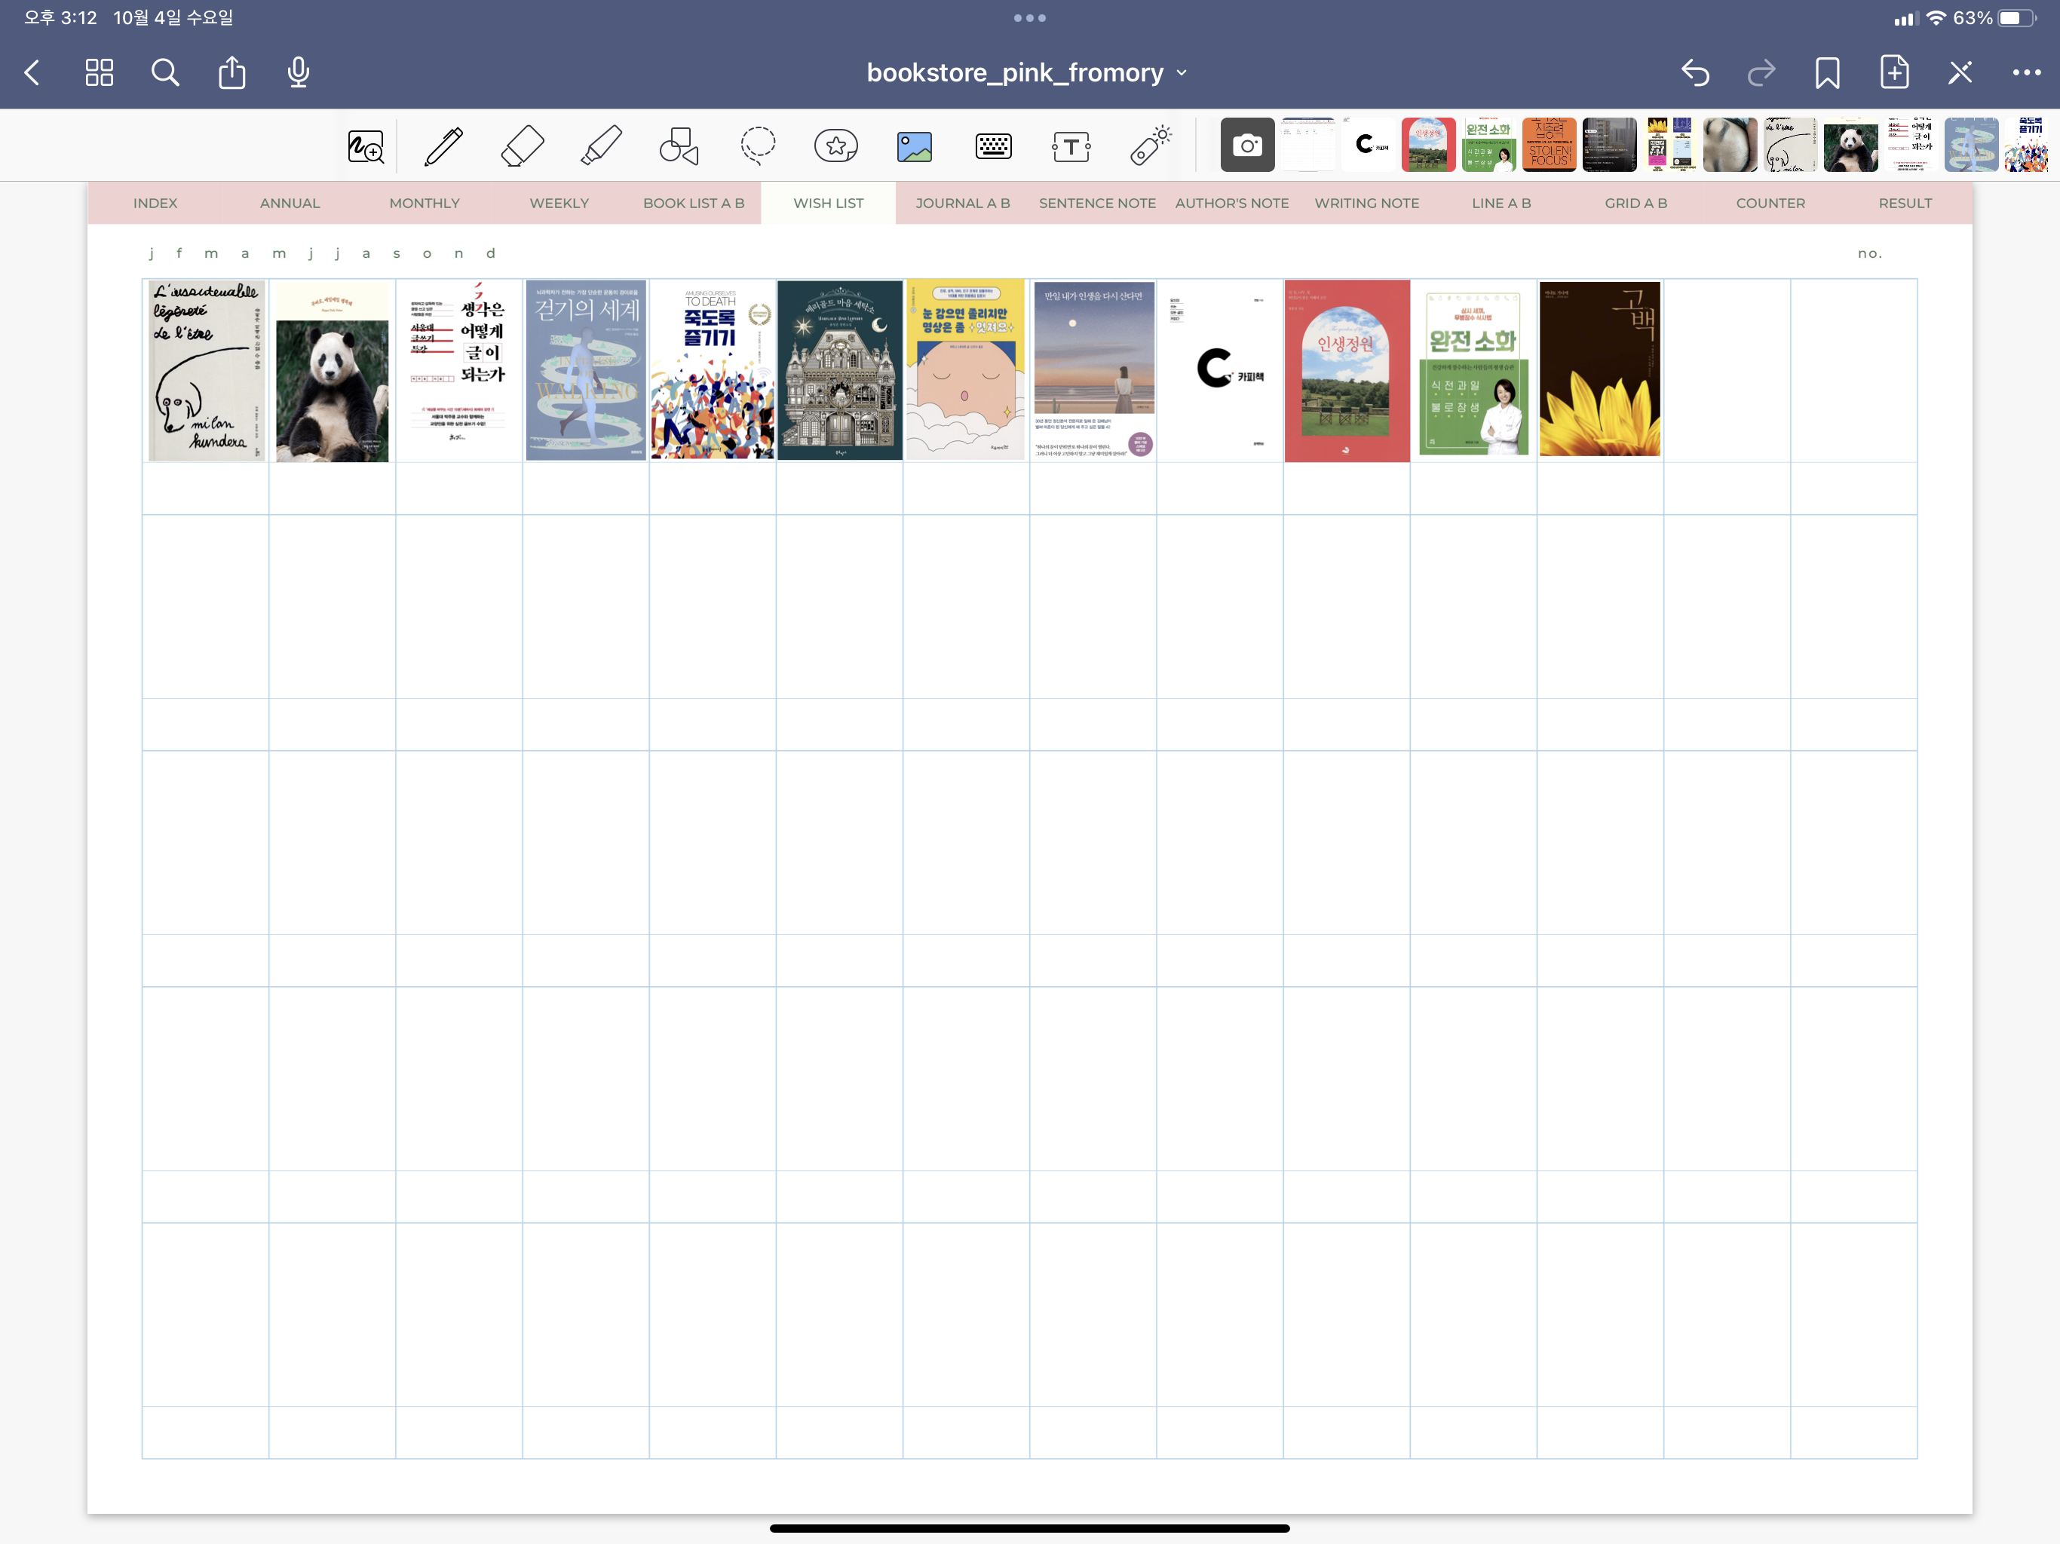The image size is (2060, 1544).
Task: Select the Highlighter tool
Action: click(601, 146)
